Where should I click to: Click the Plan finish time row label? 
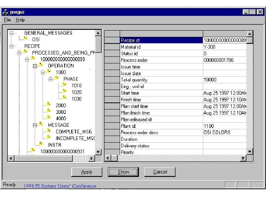tap(161, 113)
